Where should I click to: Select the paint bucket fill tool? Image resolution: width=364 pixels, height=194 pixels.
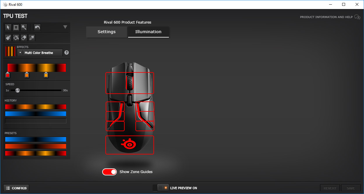[x=16, y=38]
